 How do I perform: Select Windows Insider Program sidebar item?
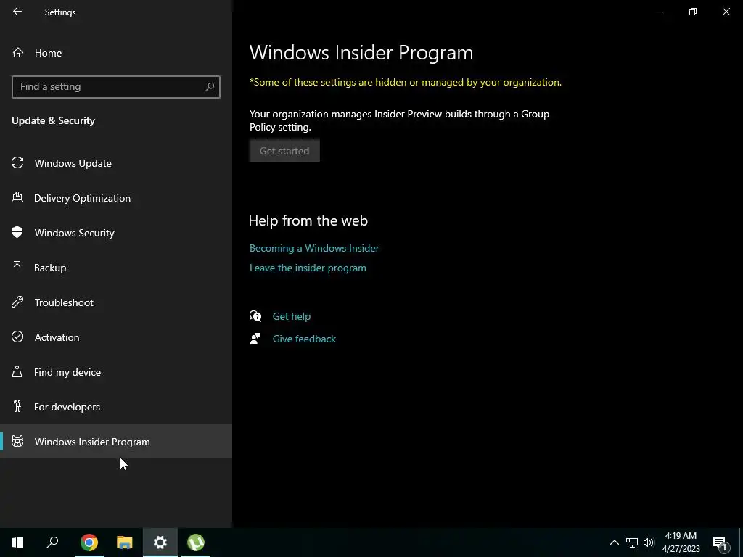tap(115, 442)
